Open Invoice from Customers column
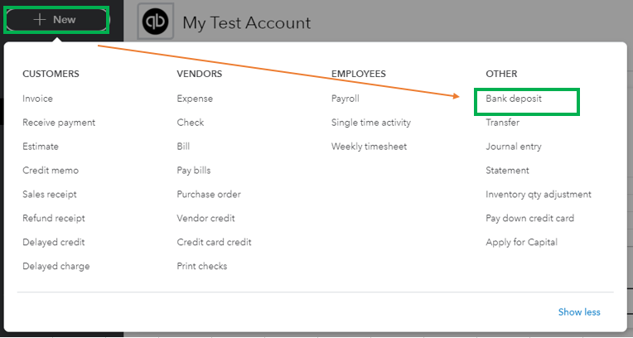The image size is (633, 338). point(37,99)
